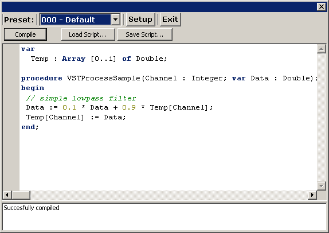This screenshot has width=329, height=233.
Task: Place cursor after 'end;' keyword
Action: pos(39,127)
